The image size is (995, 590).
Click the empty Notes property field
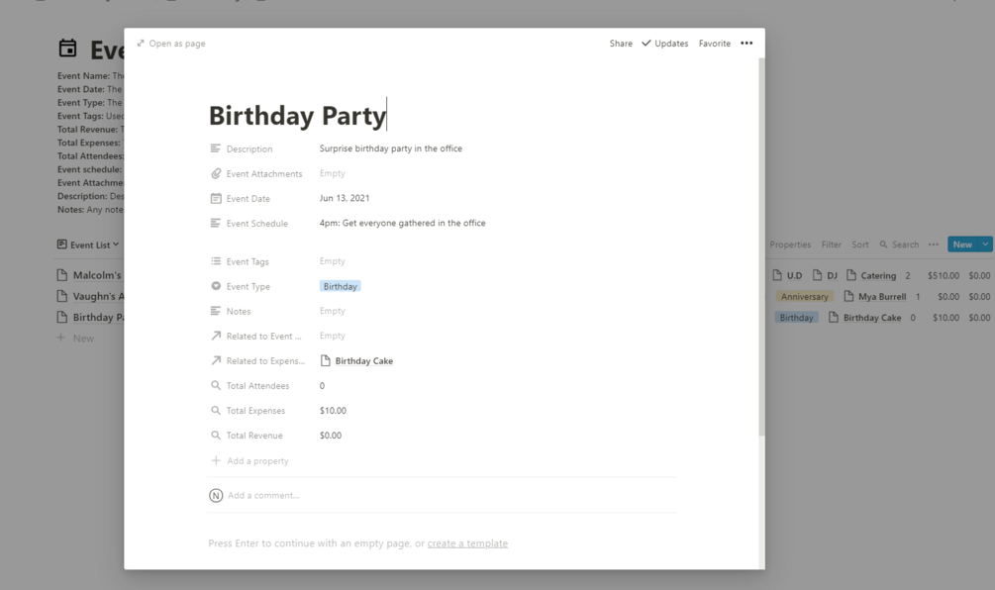(x=333, y=312)
